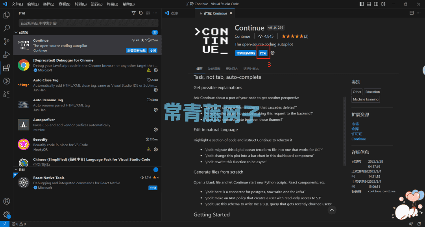425x227 pixels.
Task: Click the Education category tag
Action: coord(372,92)
